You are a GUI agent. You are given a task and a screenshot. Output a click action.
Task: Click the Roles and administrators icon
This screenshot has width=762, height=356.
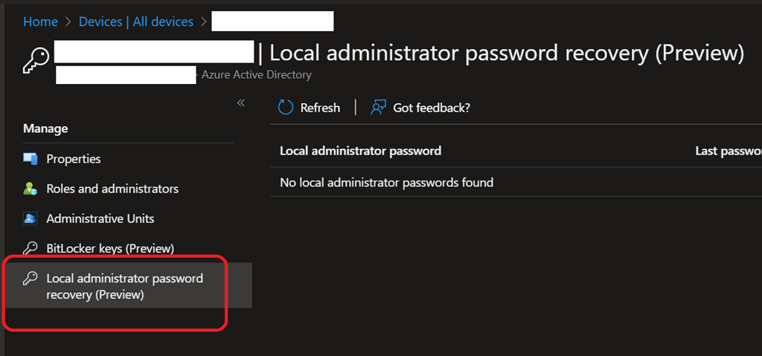pos(31,189)
